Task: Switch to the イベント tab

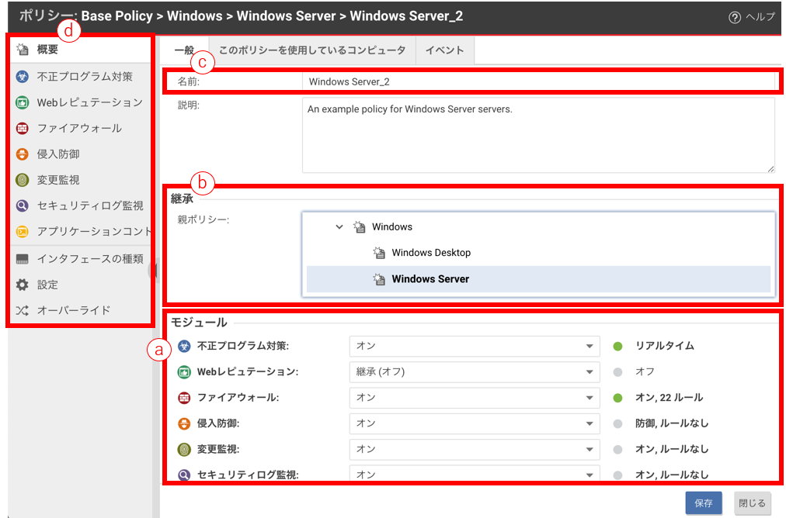Action: 445,50
